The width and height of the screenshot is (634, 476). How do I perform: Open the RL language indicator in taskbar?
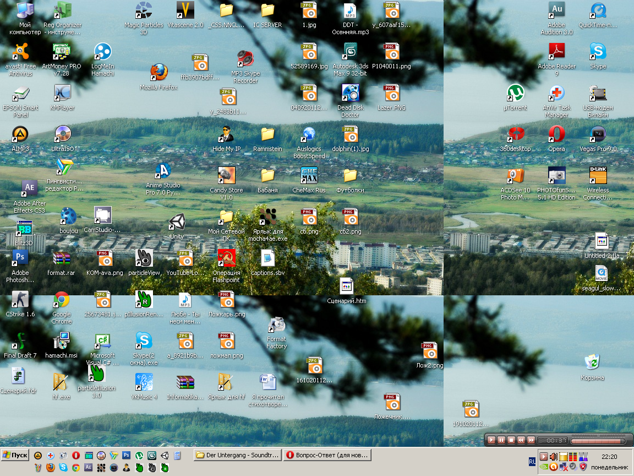pos(532,462)
